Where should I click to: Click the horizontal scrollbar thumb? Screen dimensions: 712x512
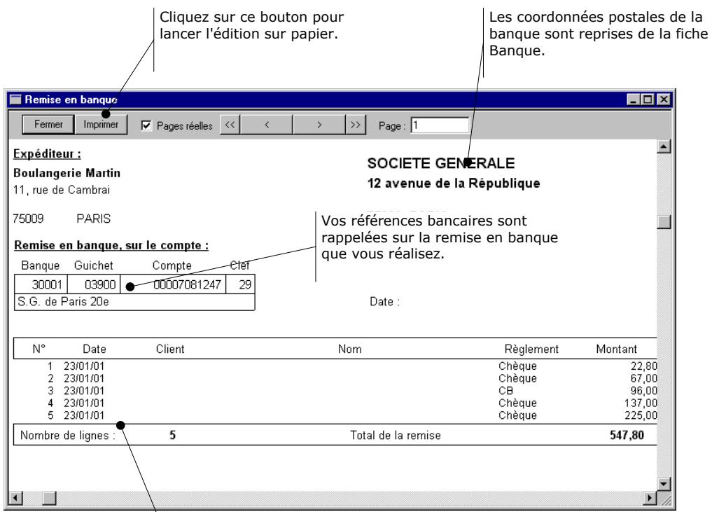pyautogui.click(x=49, y=498)
